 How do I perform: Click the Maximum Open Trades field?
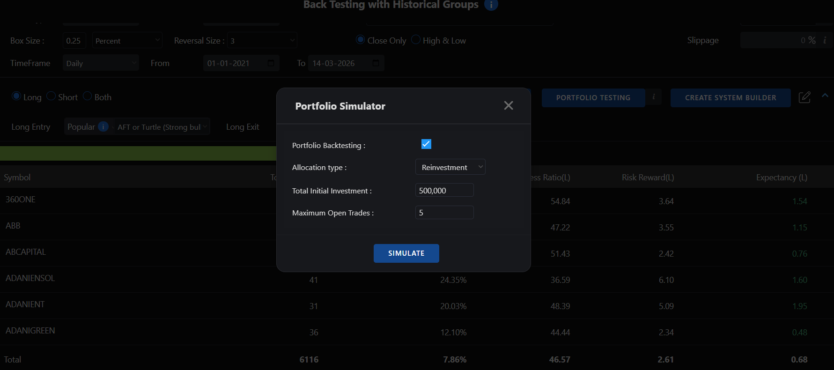click(444, 213)
